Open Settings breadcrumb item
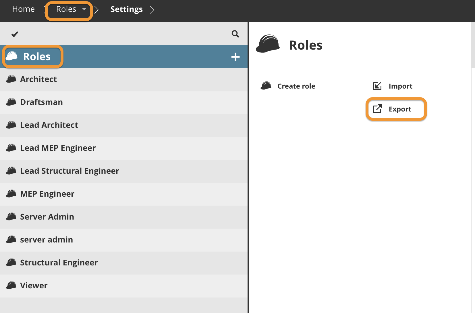 [126, 9]
